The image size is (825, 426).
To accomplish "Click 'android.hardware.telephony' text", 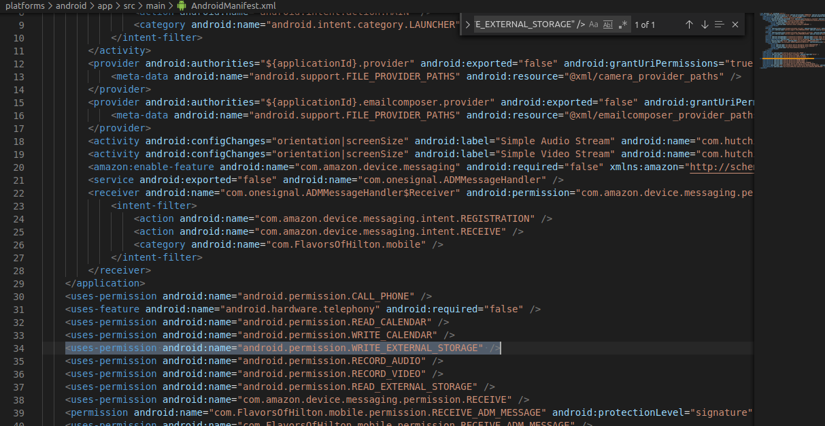I will pyautogui.click(x=299, y=309).
